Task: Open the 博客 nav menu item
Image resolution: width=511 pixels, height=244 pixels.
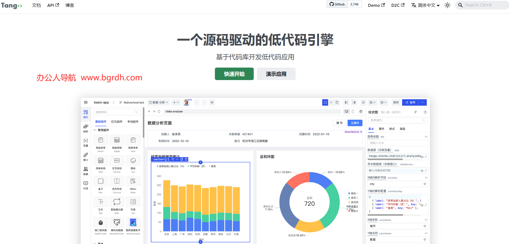Action: click(x=70, y=5)
